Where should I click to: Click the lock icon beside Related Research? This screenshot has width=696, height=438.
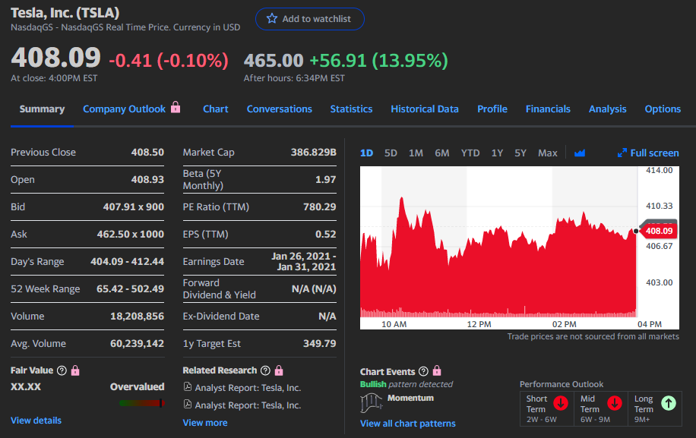[279, 370]
